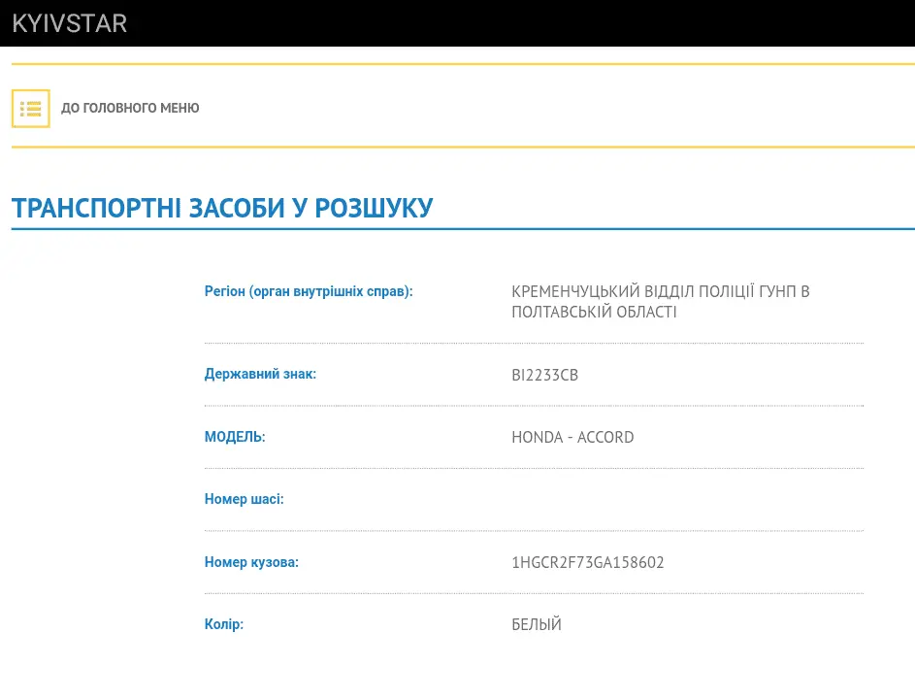
Task: Click the Номер шасі label
Action: tap(244, 499)
